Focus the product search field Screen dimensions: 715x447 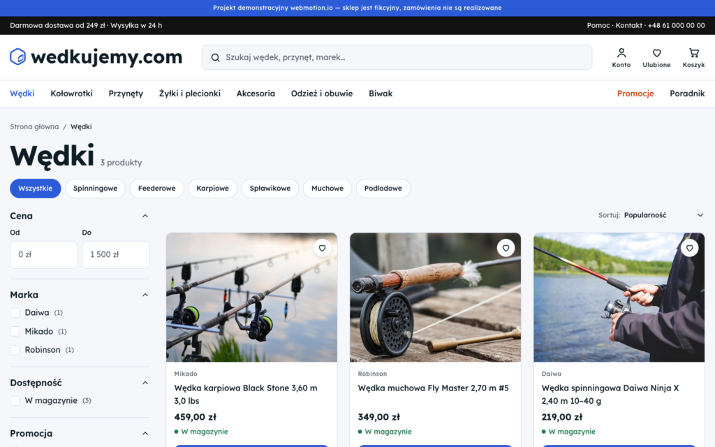pos(397,57)
